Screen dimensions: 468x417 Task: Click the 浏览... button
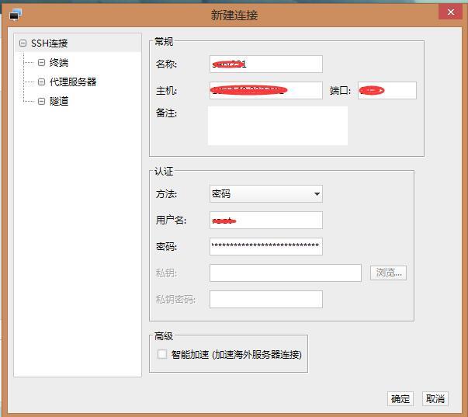tap(388, 273)
